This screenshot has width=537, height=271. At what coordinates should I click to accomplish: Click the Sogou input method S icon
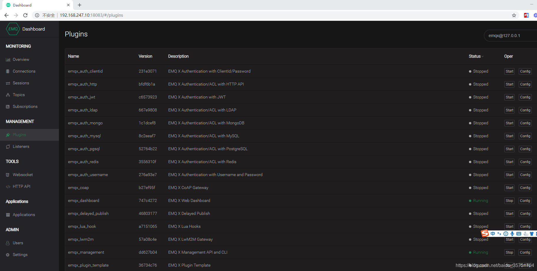click(x=485, y=233)
